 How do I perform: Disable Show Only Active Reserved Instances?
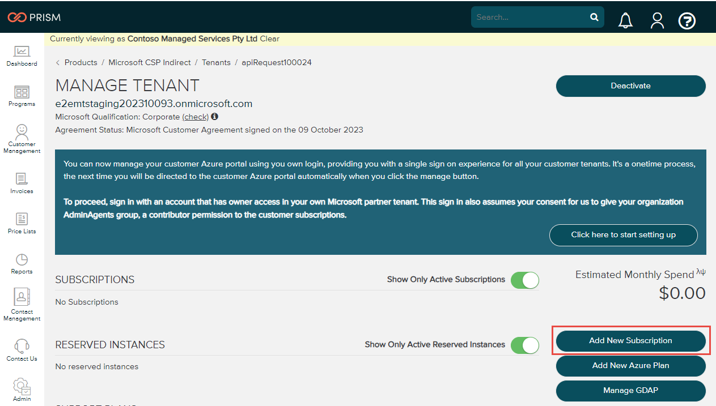(x=524, y=344)
